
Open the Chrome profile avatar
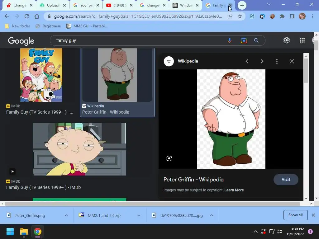[302, 16]
